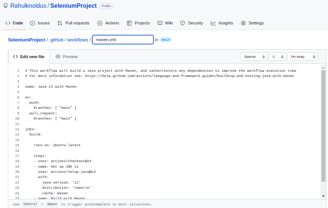Click the Insights graph icon

213,23
